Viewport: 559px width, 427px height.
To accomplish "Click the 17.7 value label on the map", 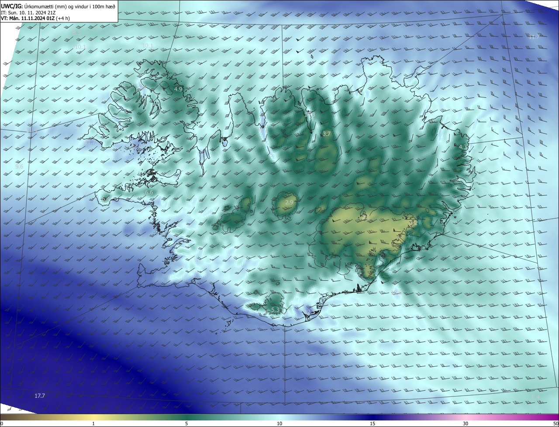I will coord(40,396).
